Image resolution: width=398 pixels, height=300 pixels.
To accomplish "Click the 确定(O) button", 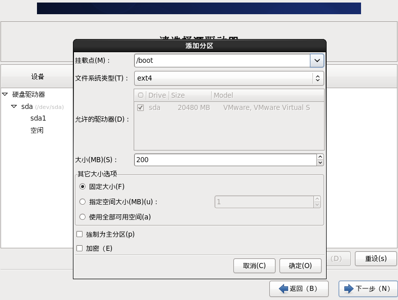I will click(300, 266).
